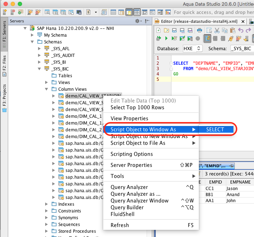
Task: Click the purple Redo arrow
Action: coord(248,30)
